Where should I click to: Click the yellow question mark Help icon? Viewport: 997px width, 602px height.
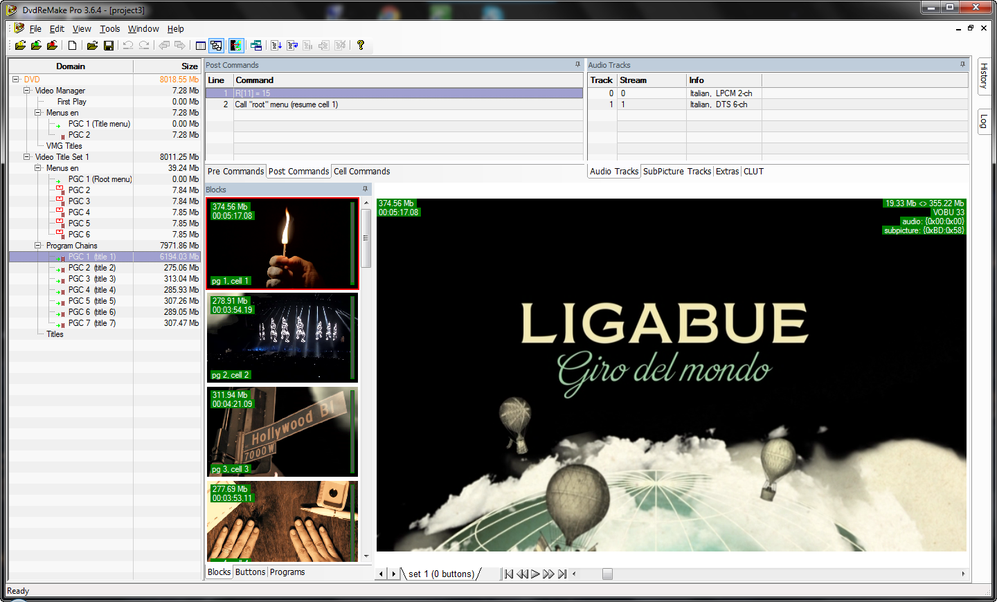360,46
